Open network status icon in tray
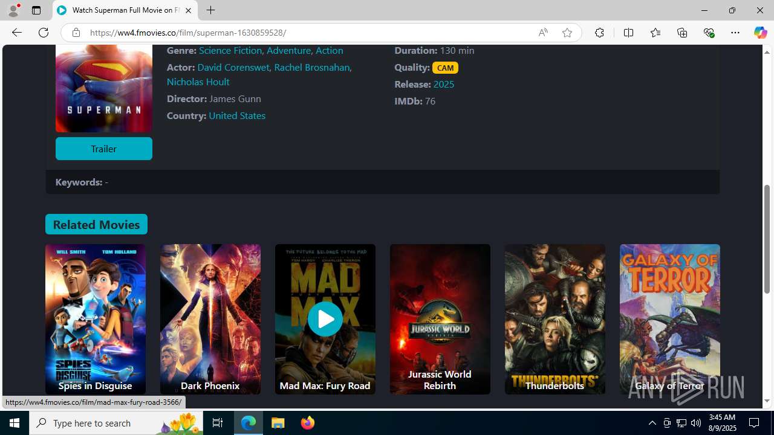774x435 pixels. (681, 423)
